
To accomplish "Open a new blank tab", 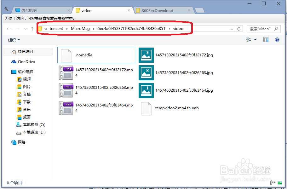I will [x=200, y=11].
